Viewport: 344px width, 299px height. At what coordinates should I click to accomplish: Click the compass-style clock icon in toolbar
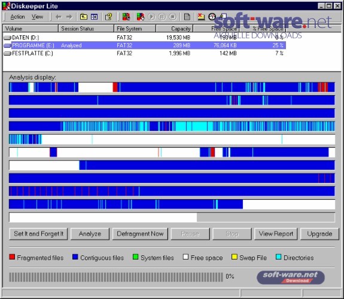212,17
